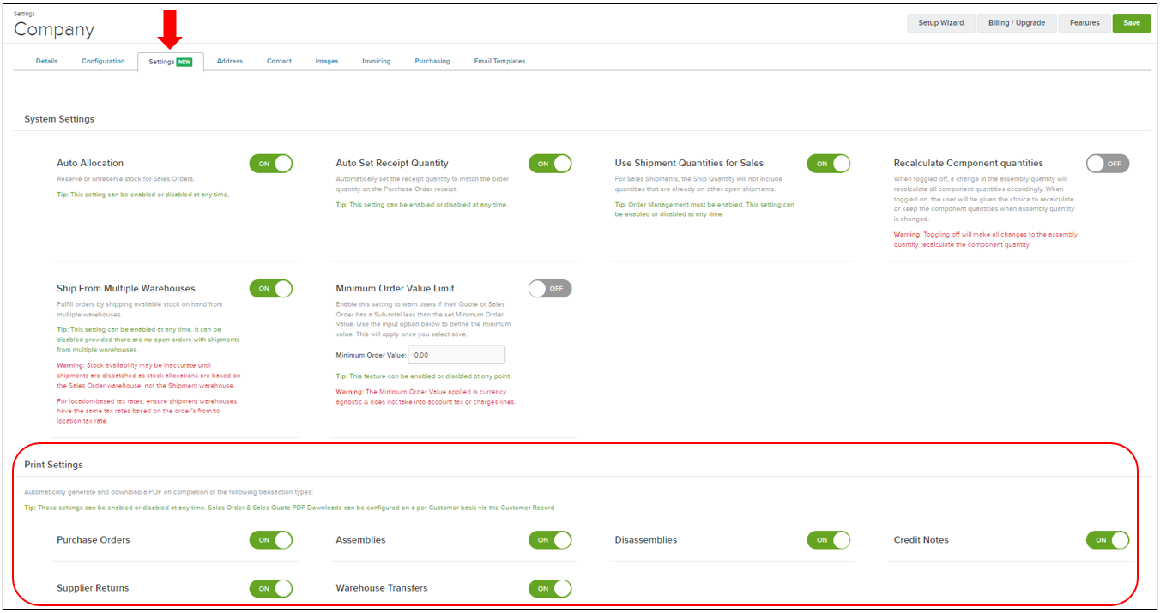Click the NEW badge on Settings tab
Viewport: 1160px width, 613px height.
click(x=184, y=62)
